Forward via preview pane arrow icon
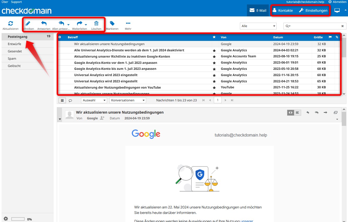 pos(326,113)
